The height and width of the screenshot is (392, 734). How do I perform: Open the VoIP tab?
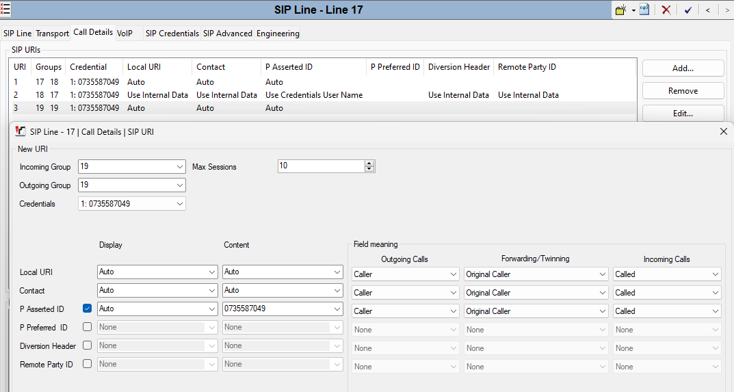click(124, 34)
